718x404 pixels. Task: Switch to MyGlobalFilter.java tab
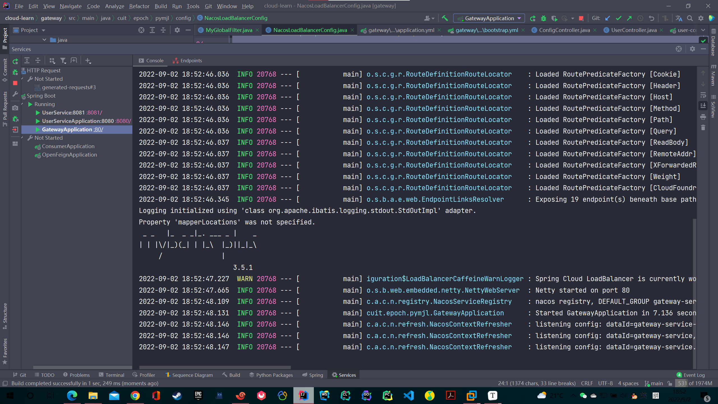click(228, 30)
